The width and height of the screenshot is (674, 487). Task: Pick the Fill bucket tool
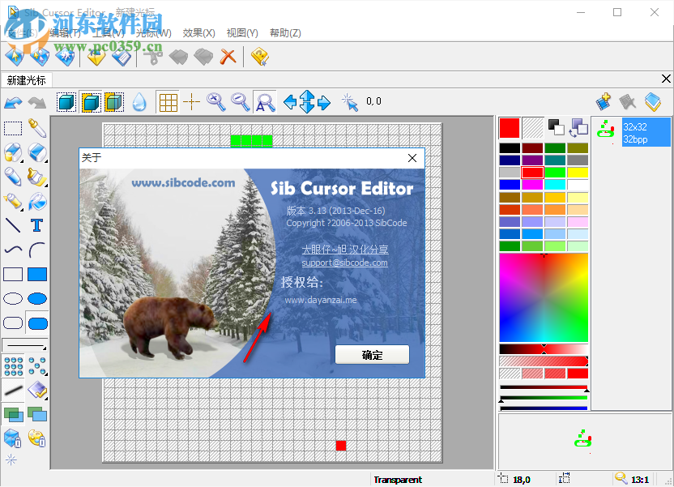[x=36, y=202]
